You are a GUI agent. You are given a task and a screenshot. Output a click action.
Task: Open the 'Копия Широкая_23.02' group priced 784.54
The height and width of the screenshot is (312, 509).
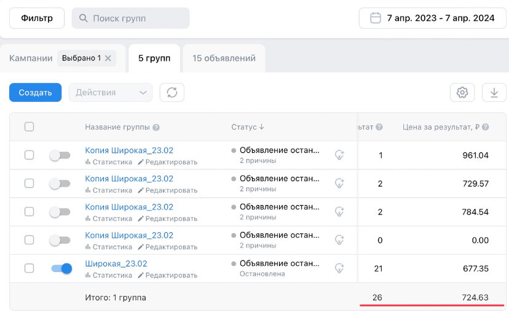pyautogui.click(x=129, y=207)
